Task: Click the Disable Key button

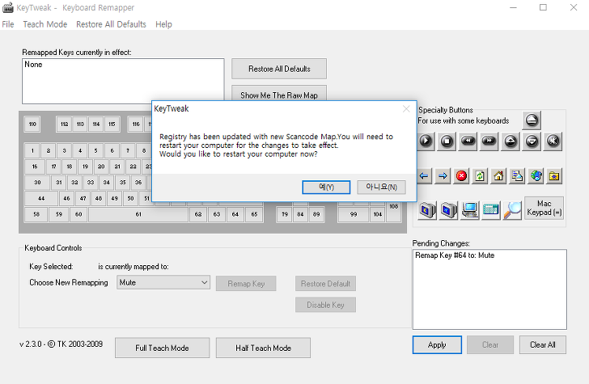Action: click(325, 305)
